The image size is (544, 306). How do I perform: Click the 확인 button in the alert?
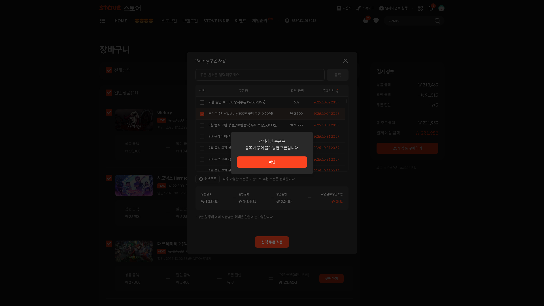(x=272, y=162)
